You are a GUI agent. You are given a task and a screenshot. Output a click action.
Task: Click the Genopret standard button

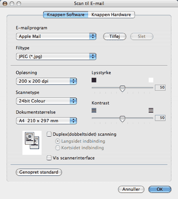coord(39,172)
